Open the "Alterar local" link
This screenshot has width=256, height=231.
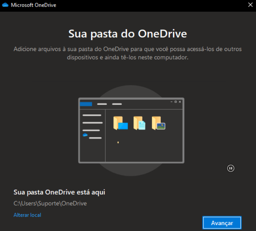[27, 215]
